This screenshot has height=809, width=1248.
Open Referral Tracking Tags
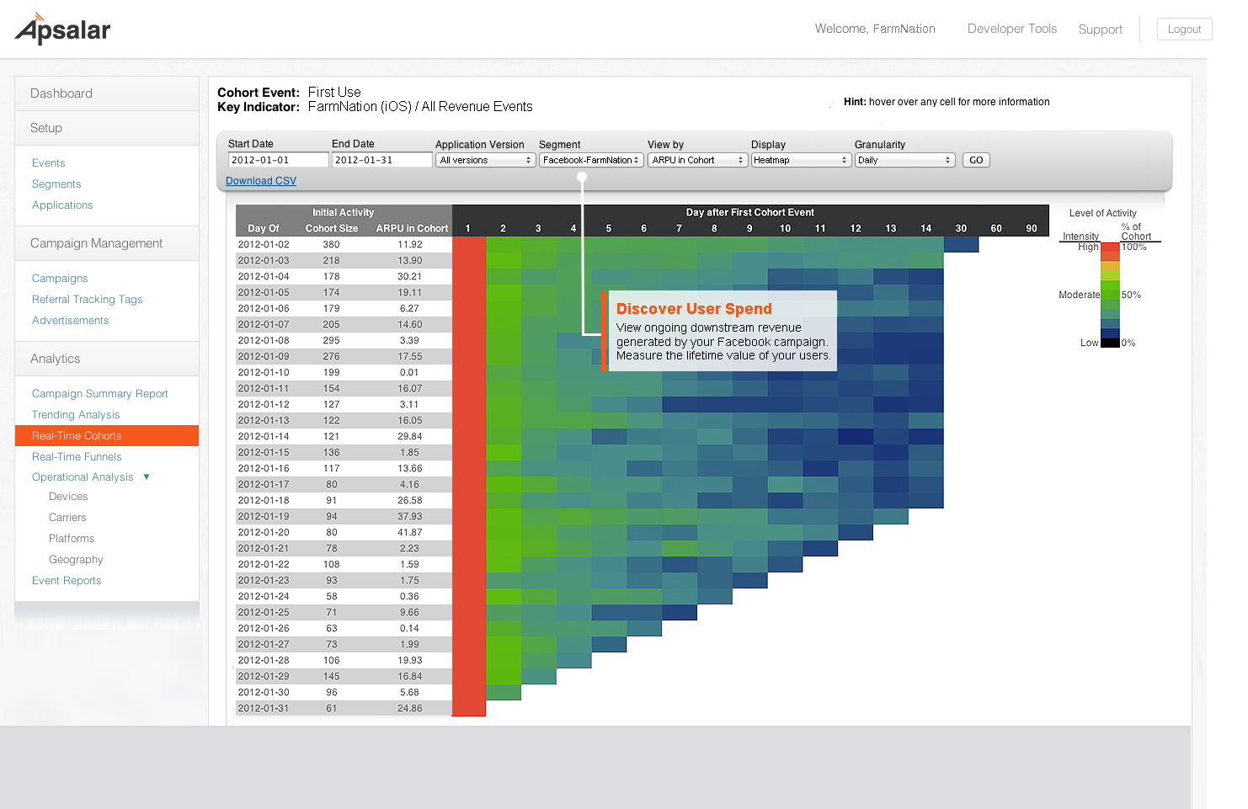pyautogui.click(x=88, y=300)
